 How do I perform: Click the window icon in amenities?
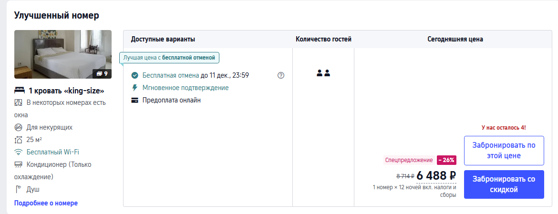[19, 102]
